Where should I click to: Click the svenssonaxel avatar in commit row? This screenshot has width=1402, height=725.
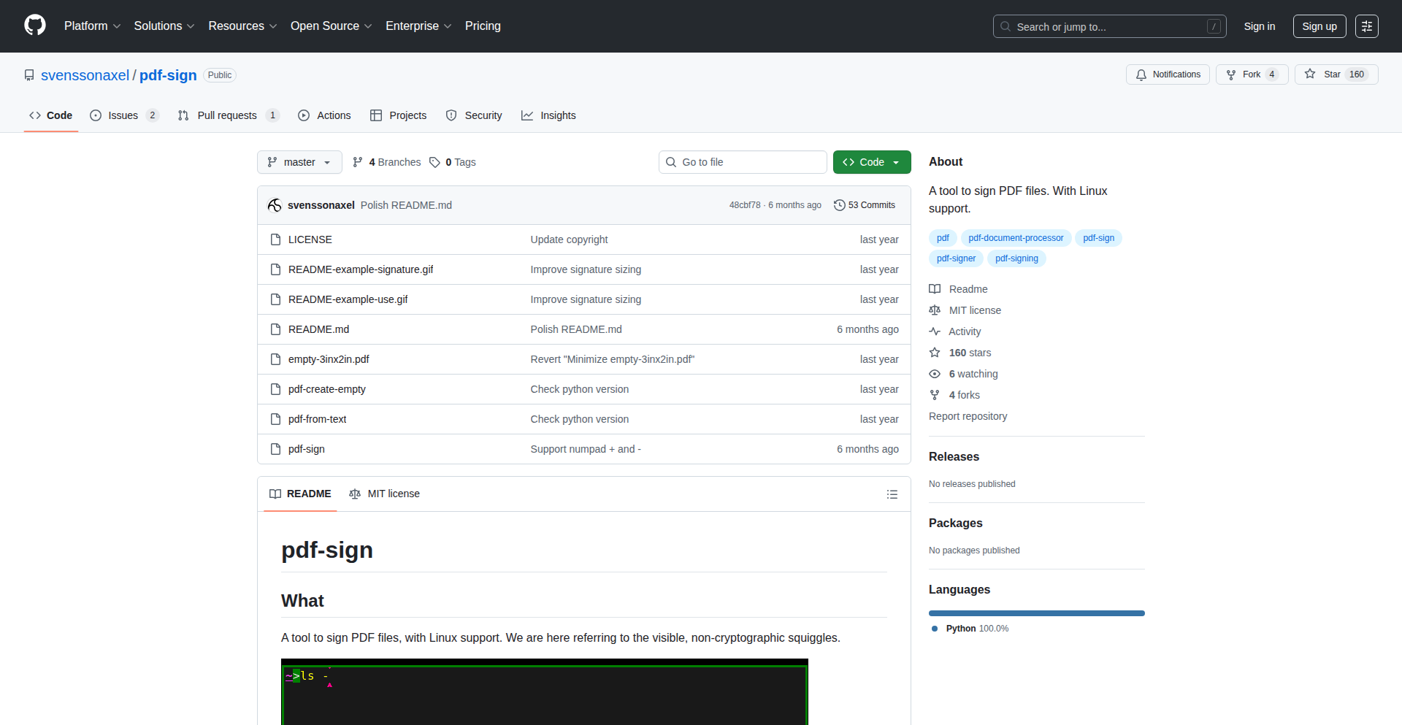[275, 205]
